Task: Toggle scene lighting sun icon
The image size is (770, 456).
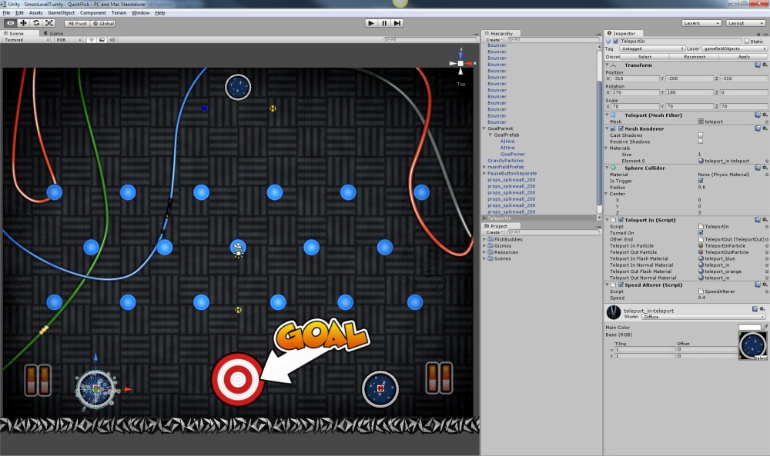Action: tap(92, 40)
